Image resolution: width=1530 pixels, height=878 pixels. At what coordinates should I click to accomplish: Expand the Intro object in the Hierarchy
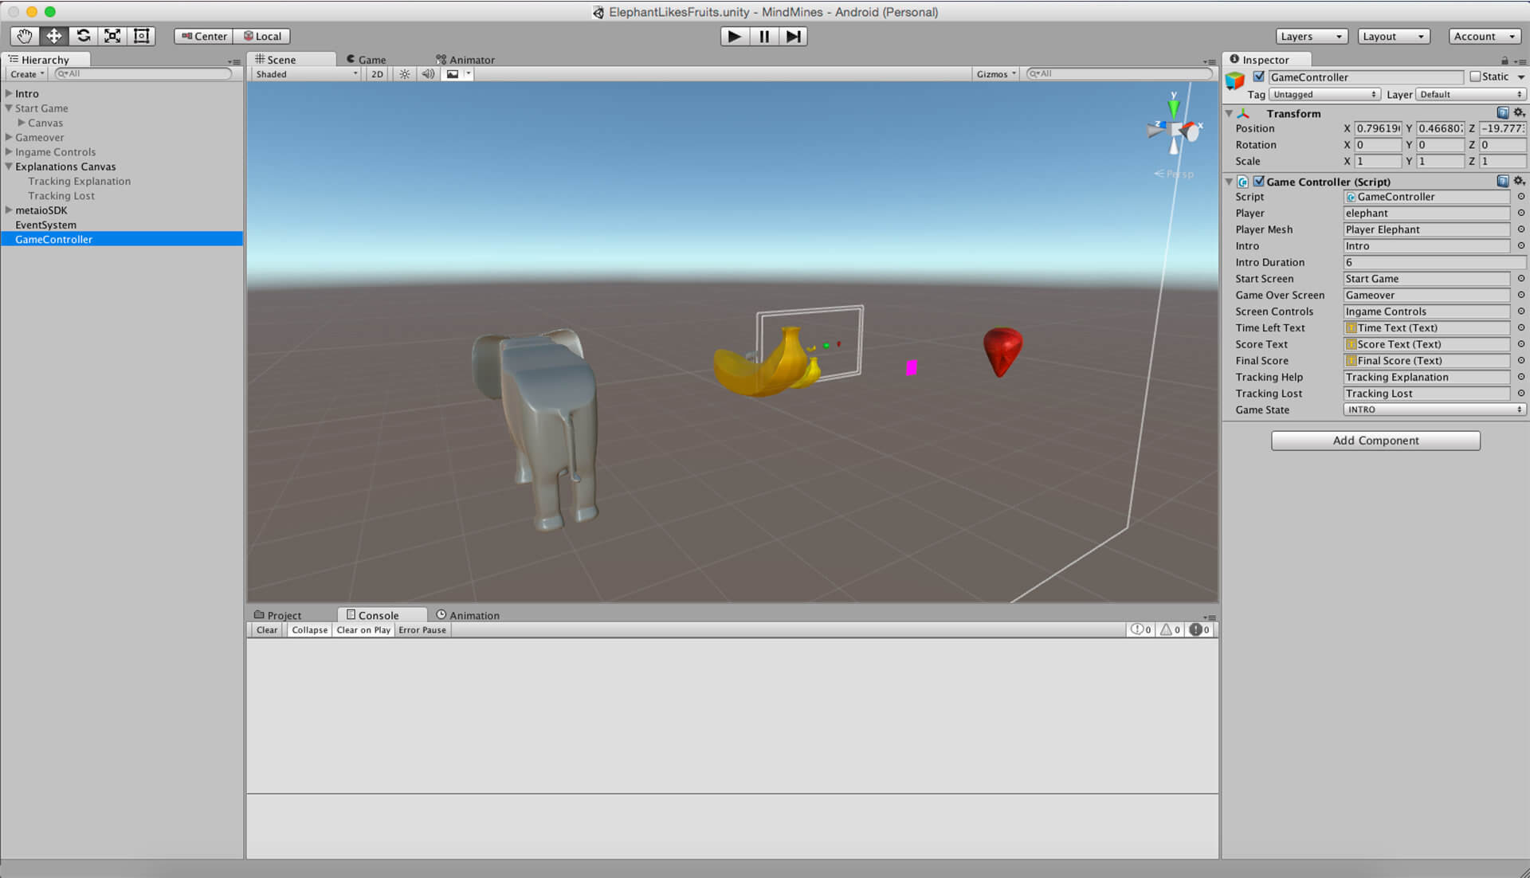point(7,93)
